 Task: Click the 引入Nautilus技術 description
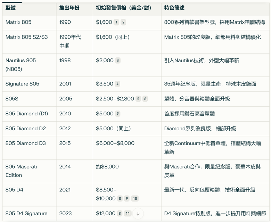click(202, 60)
